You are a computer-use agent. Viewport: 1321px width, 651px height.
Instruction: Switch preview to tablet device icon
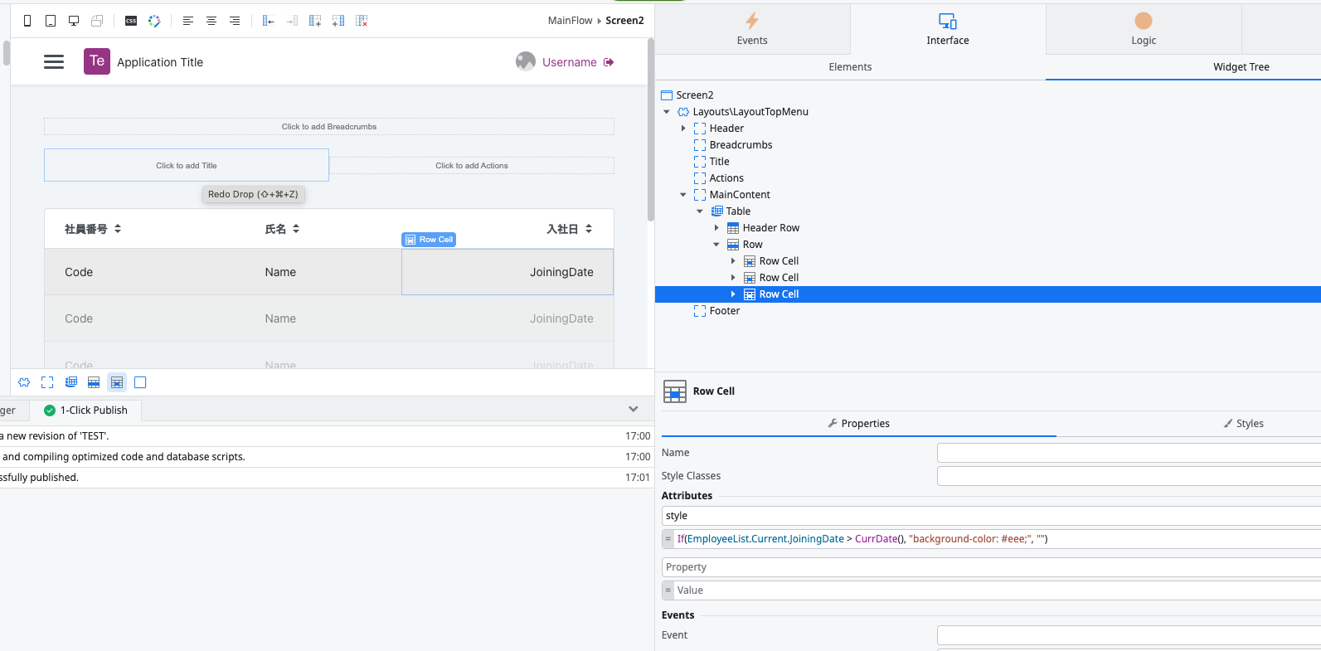[x=51, y=21]
